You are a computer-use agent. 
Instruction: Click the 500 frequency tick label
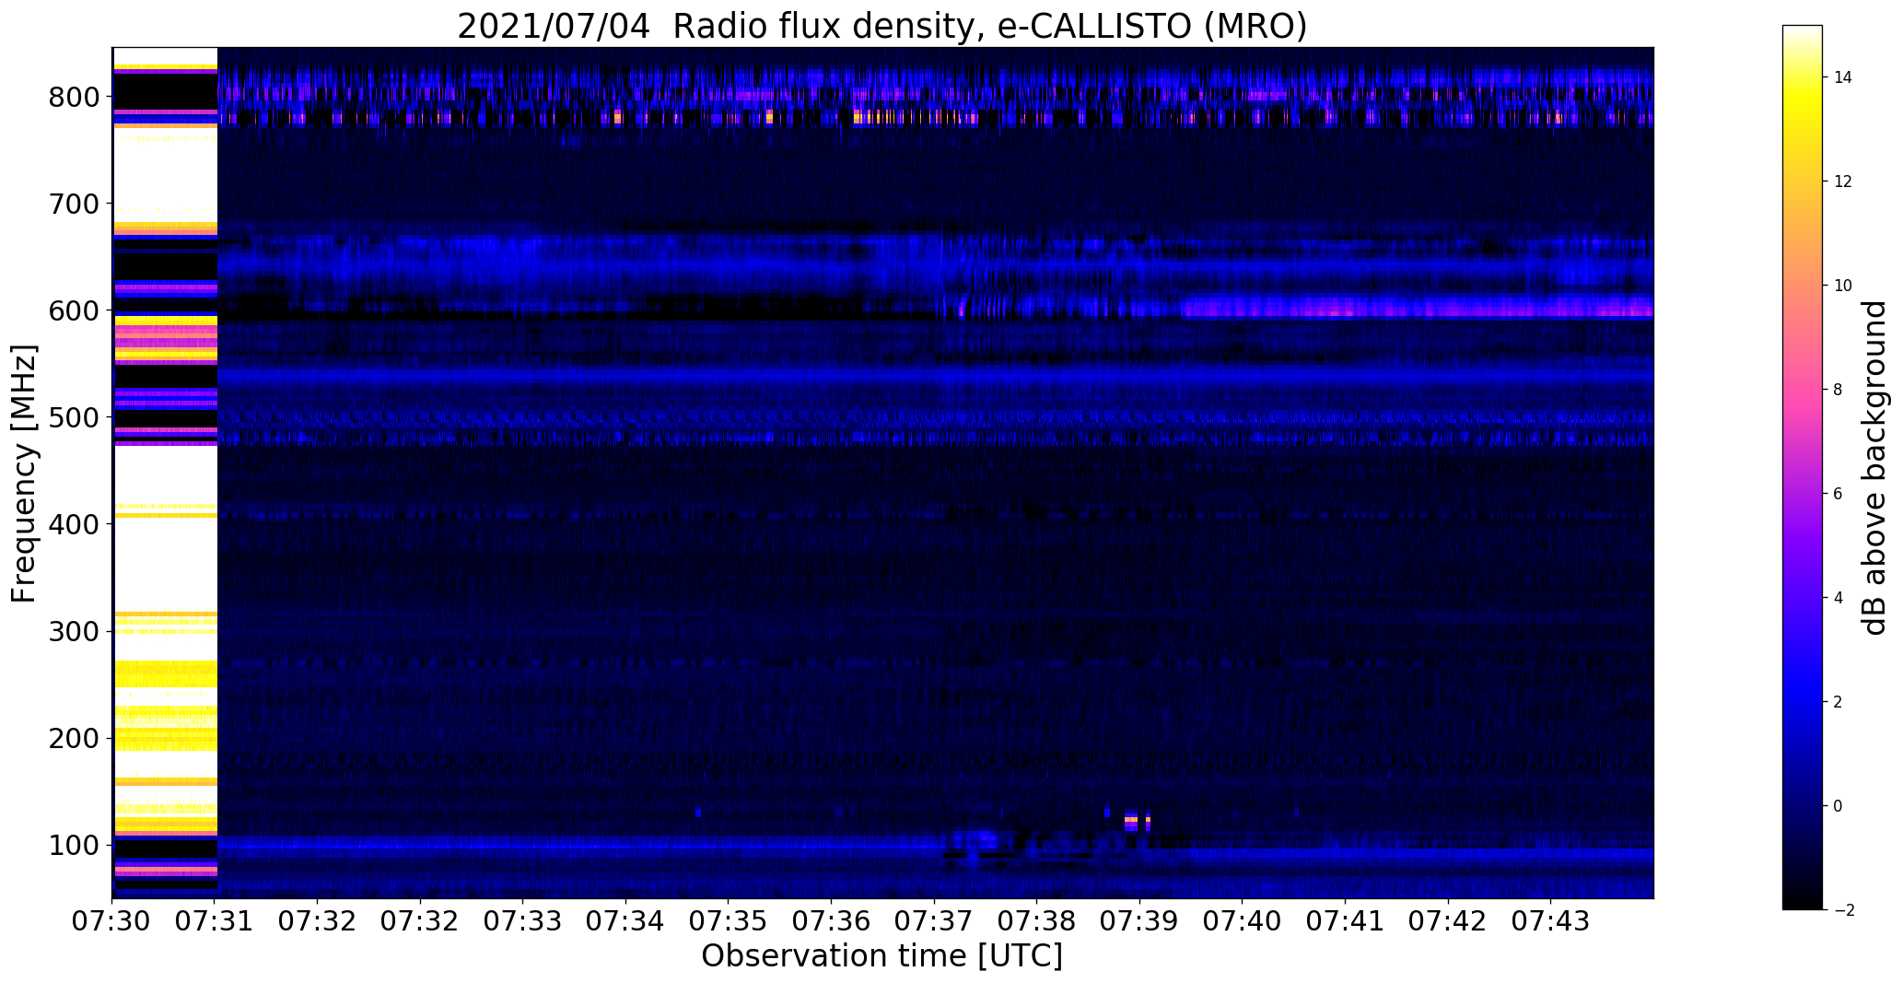73,417
